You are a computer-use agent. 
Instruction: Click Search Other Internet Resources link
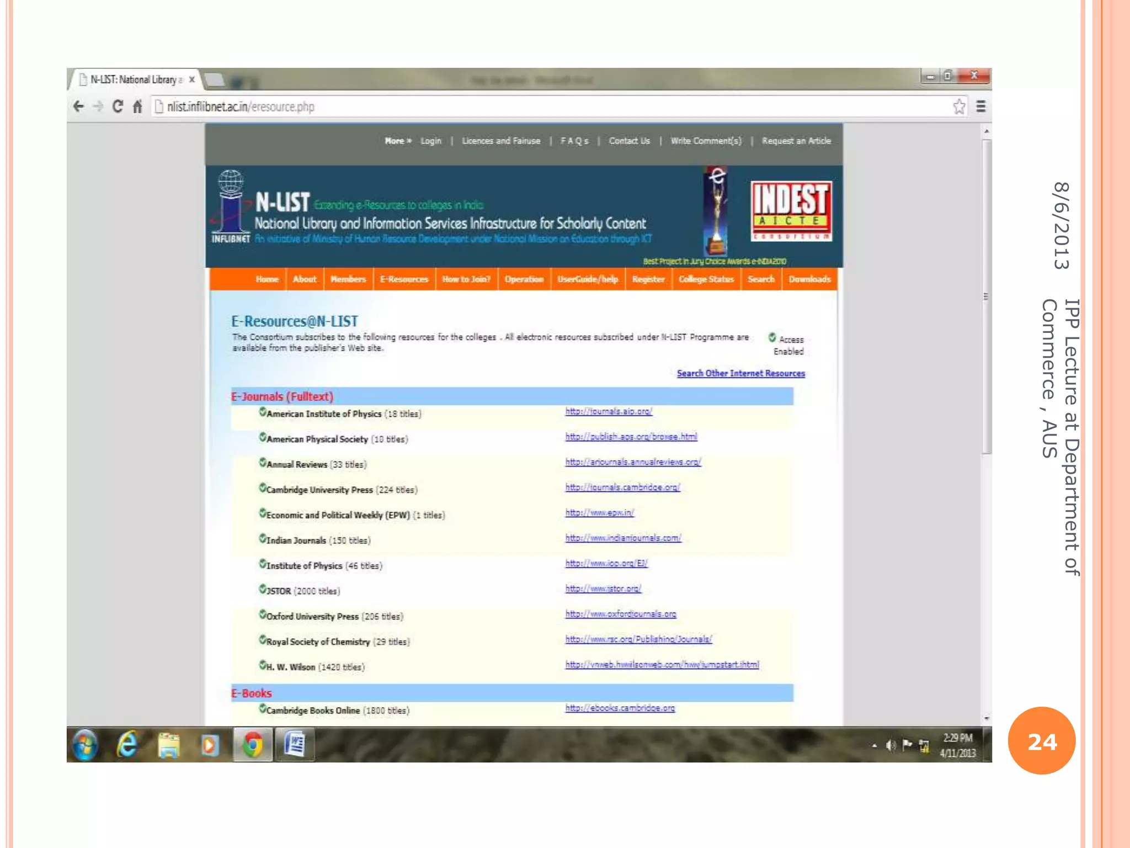point(740,374)
